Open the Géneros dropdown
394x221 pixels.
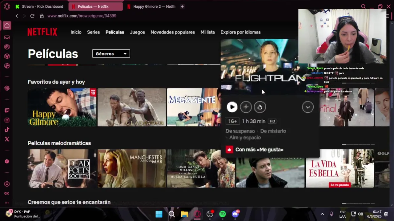(x=111, y=54)
